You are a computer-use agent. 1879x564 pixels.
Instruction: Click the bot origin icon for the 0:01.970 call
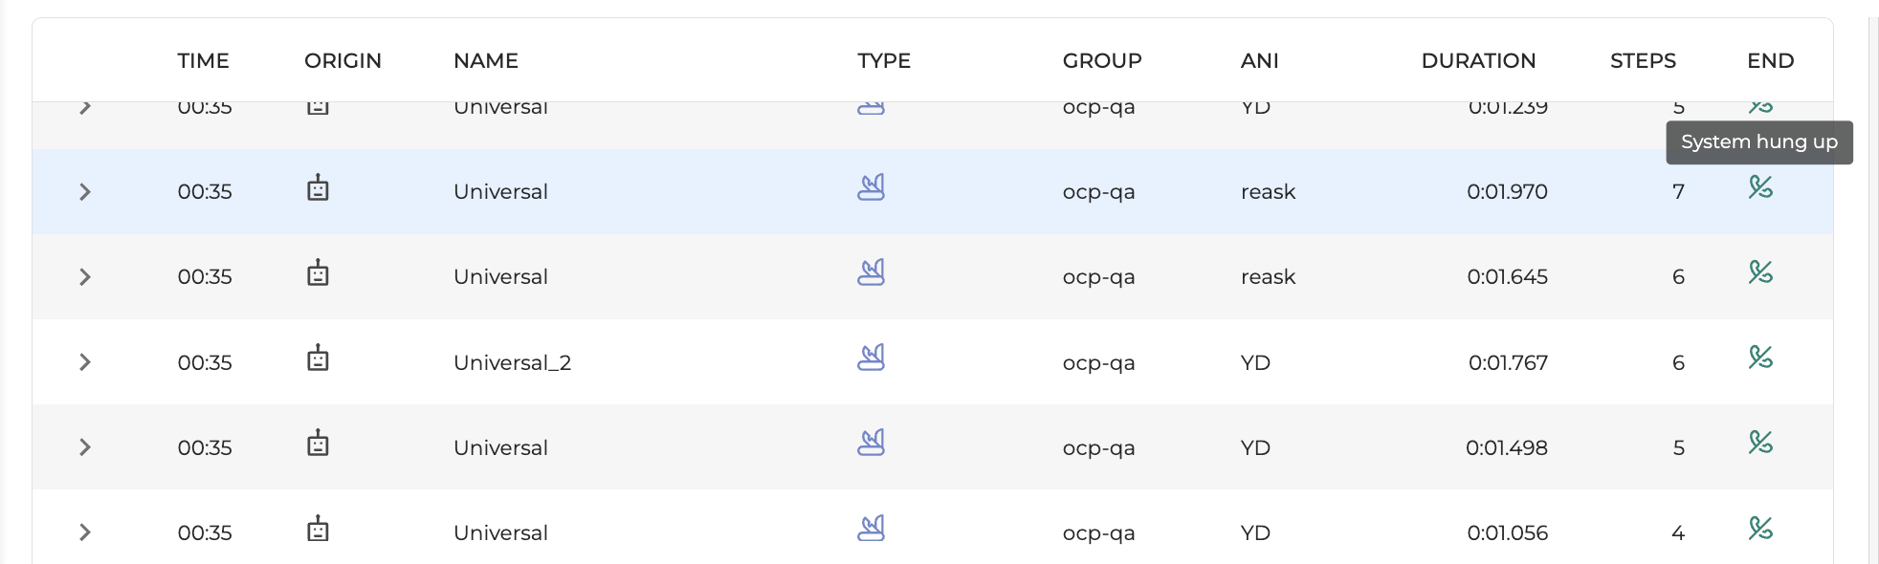point(318,188)
